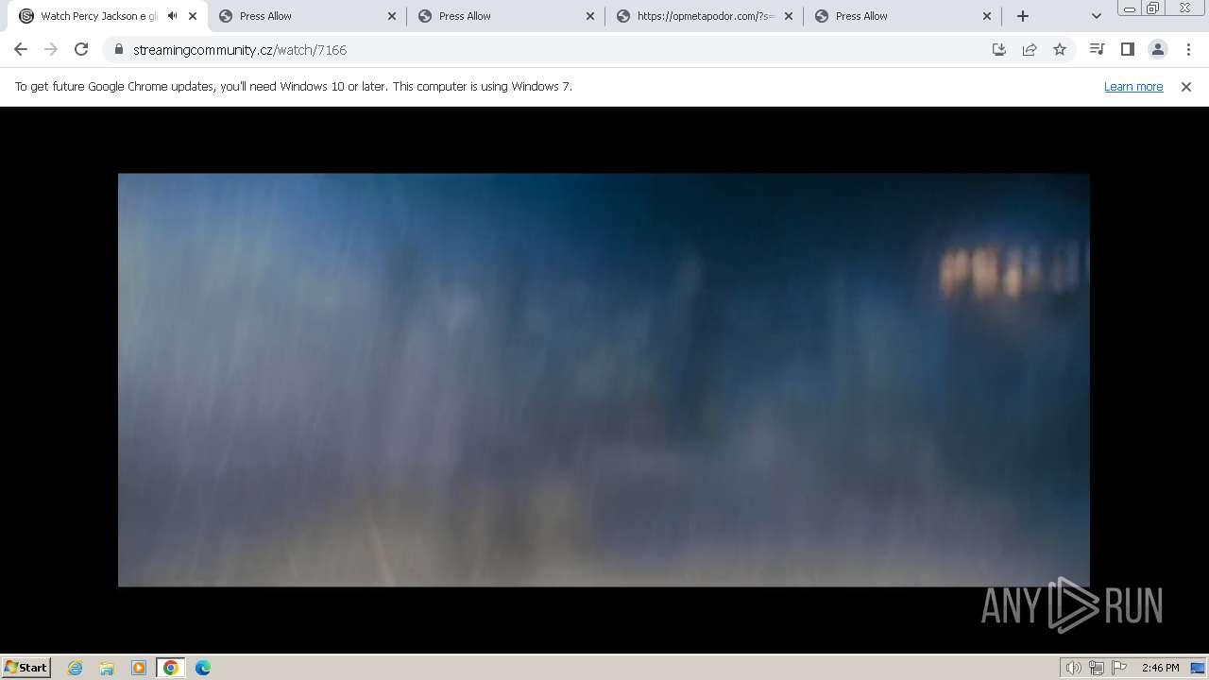This screenshot has width=1209, height=680.
Task: Click the Show desktop tray button
Action: tap(1198, 668)
